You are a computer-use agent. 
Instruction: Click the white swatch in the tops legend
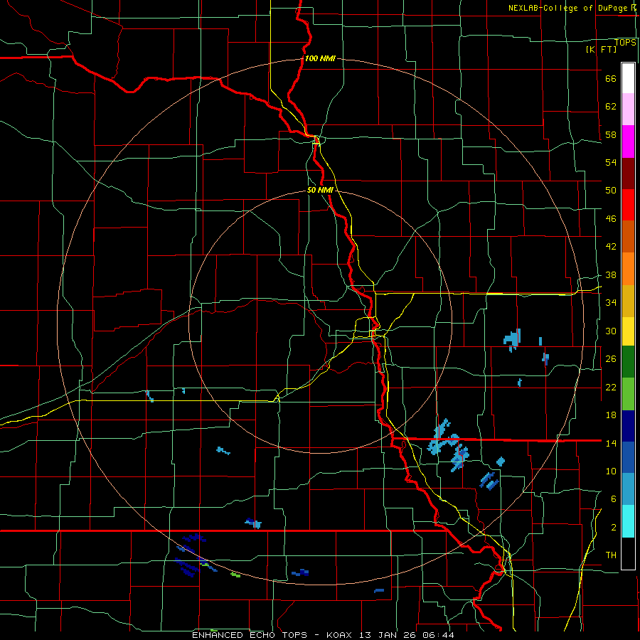pos(628,78)
